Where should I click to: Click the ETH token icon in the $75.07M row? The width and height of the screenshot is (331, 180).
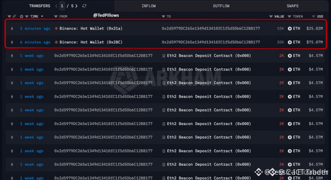tap(290, 42)
